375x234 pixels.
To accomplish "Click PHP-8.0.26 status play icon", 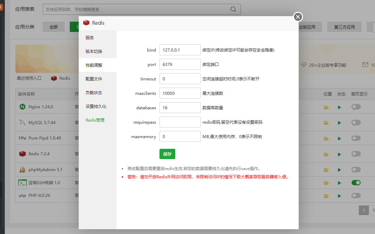I will (x=339, y=196).
